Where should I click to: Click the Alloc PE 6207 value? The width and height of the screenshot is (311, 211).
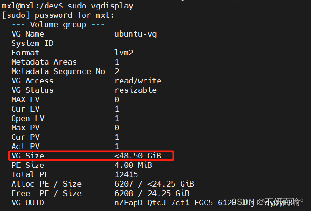(124, 184)
